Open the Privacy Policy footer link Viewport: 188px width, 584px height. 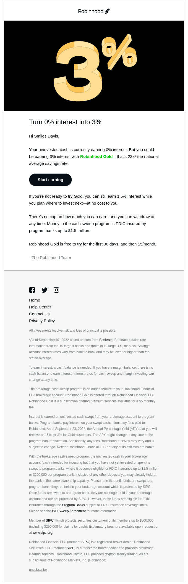(x=42, y=321)
